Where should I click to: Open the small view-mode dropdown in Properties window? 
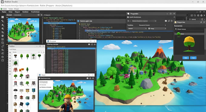click(x=129, y=21)
